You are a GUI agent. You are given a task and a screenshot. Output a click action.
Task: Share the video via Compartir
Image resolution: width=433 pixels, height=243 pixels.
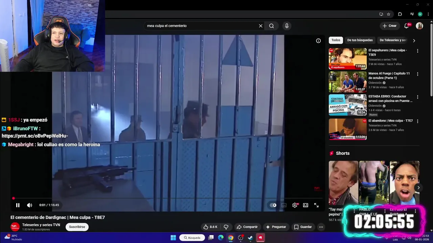pos(247,227)
